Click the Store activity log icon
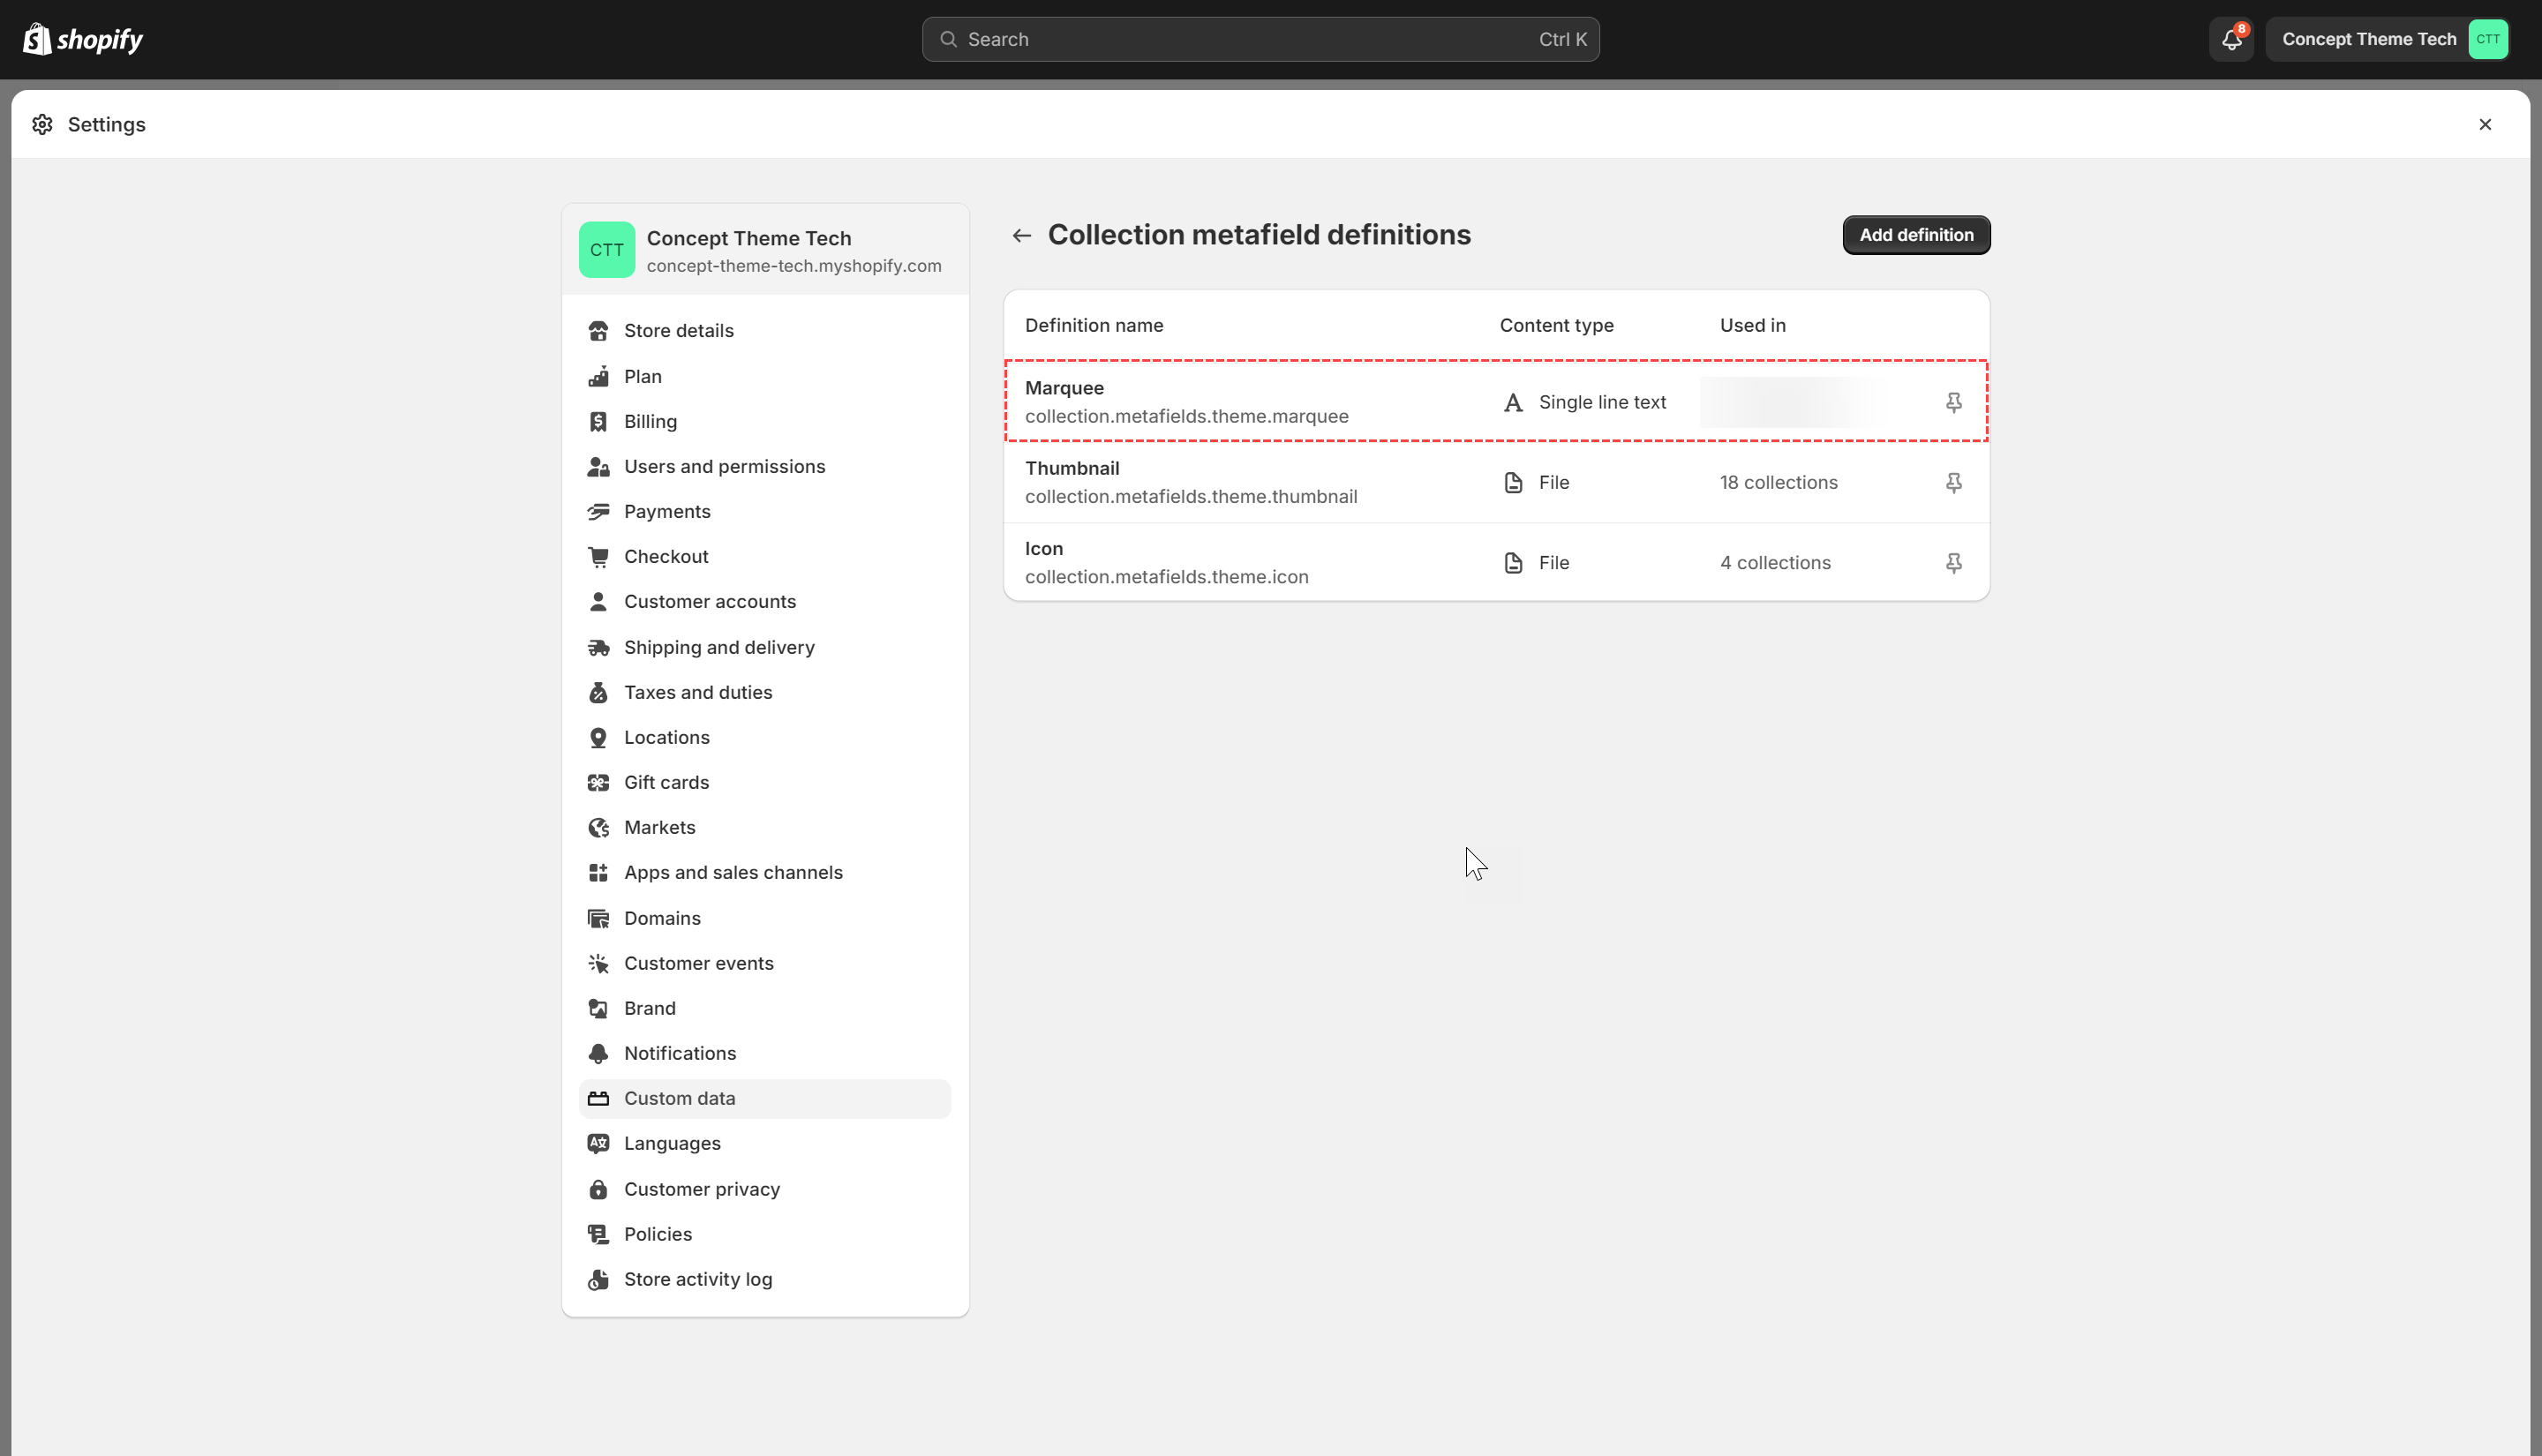The width and height of the screenshot is (2542, 1456). click(x=598, y=1279)
